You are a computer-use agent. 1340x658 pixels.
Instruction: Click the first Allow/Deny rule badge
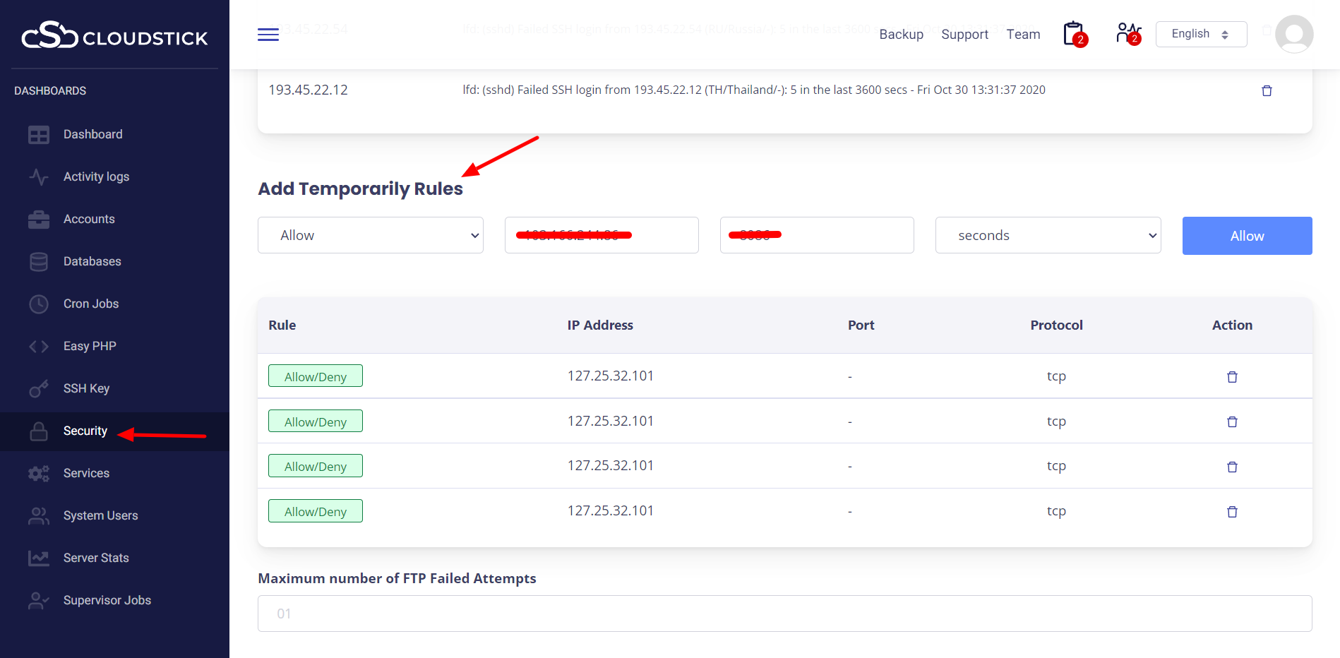click(316, 376)
